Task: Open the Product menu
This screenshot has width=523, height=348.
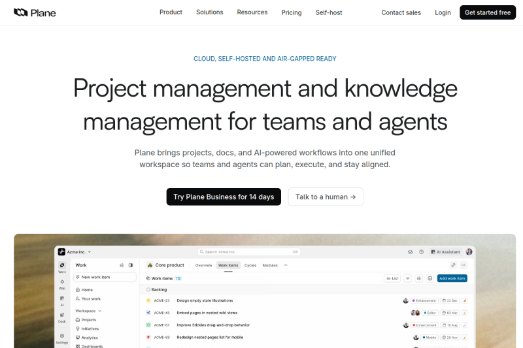Action: click(x=171, y=12)
